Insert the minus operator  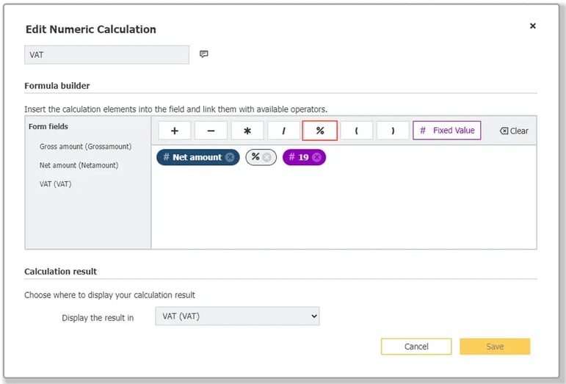pos(211,131)
